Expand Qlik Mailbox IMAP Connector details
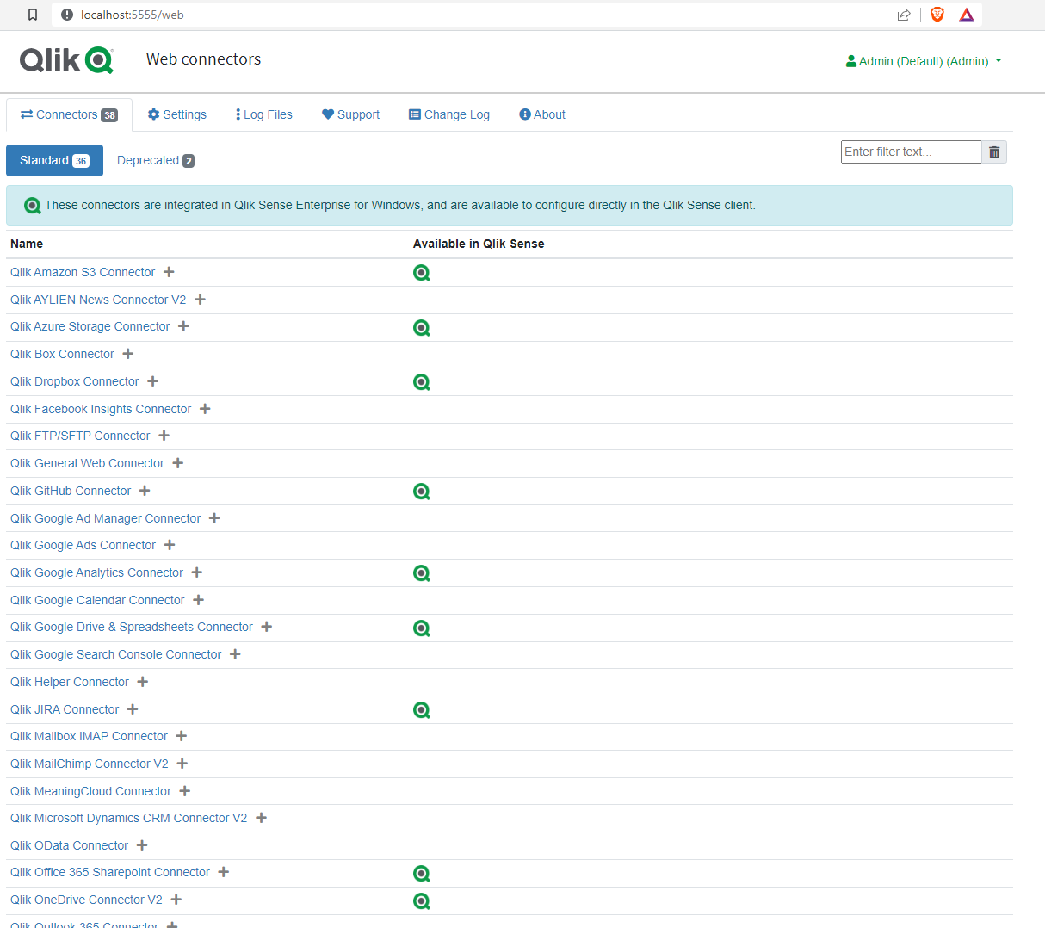 pos(181,736)
